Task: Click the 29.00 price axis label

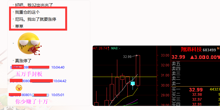Action: pyautogui.click(x=165, y=95)
